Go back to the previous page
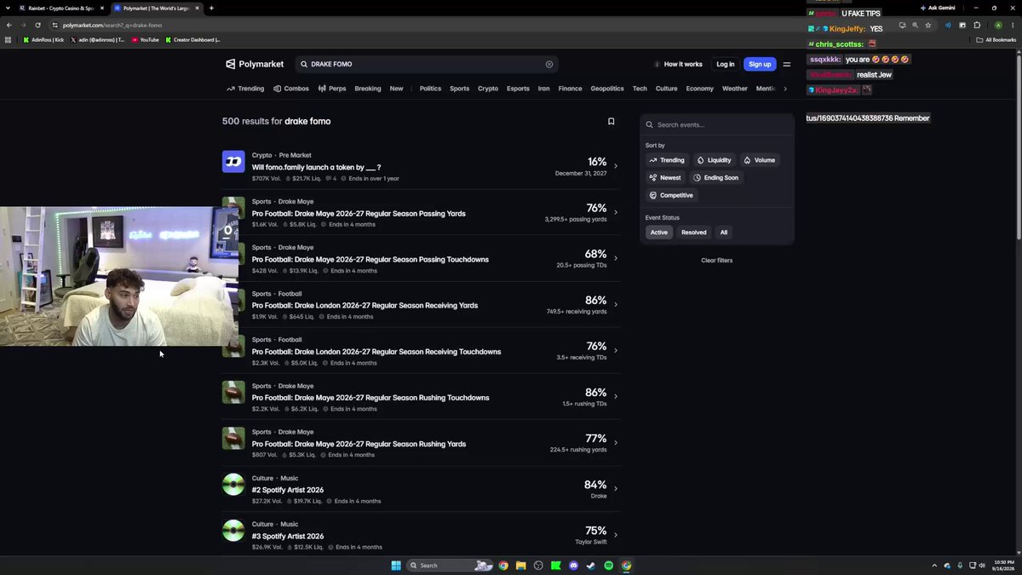 click(x=9, y=25)
